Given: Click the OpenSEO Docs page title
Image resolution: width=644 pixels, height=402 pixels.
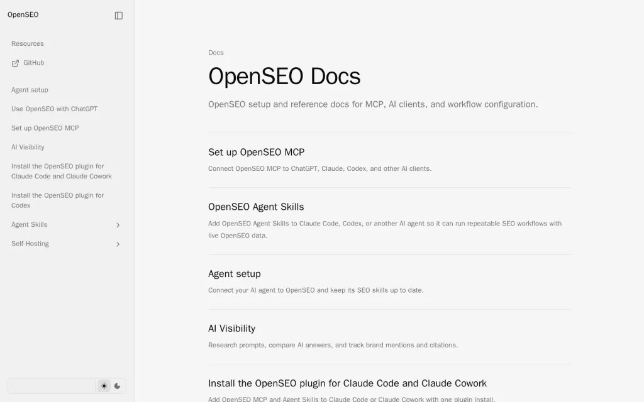Looking at the screenshot, I should tap(284, 76).
